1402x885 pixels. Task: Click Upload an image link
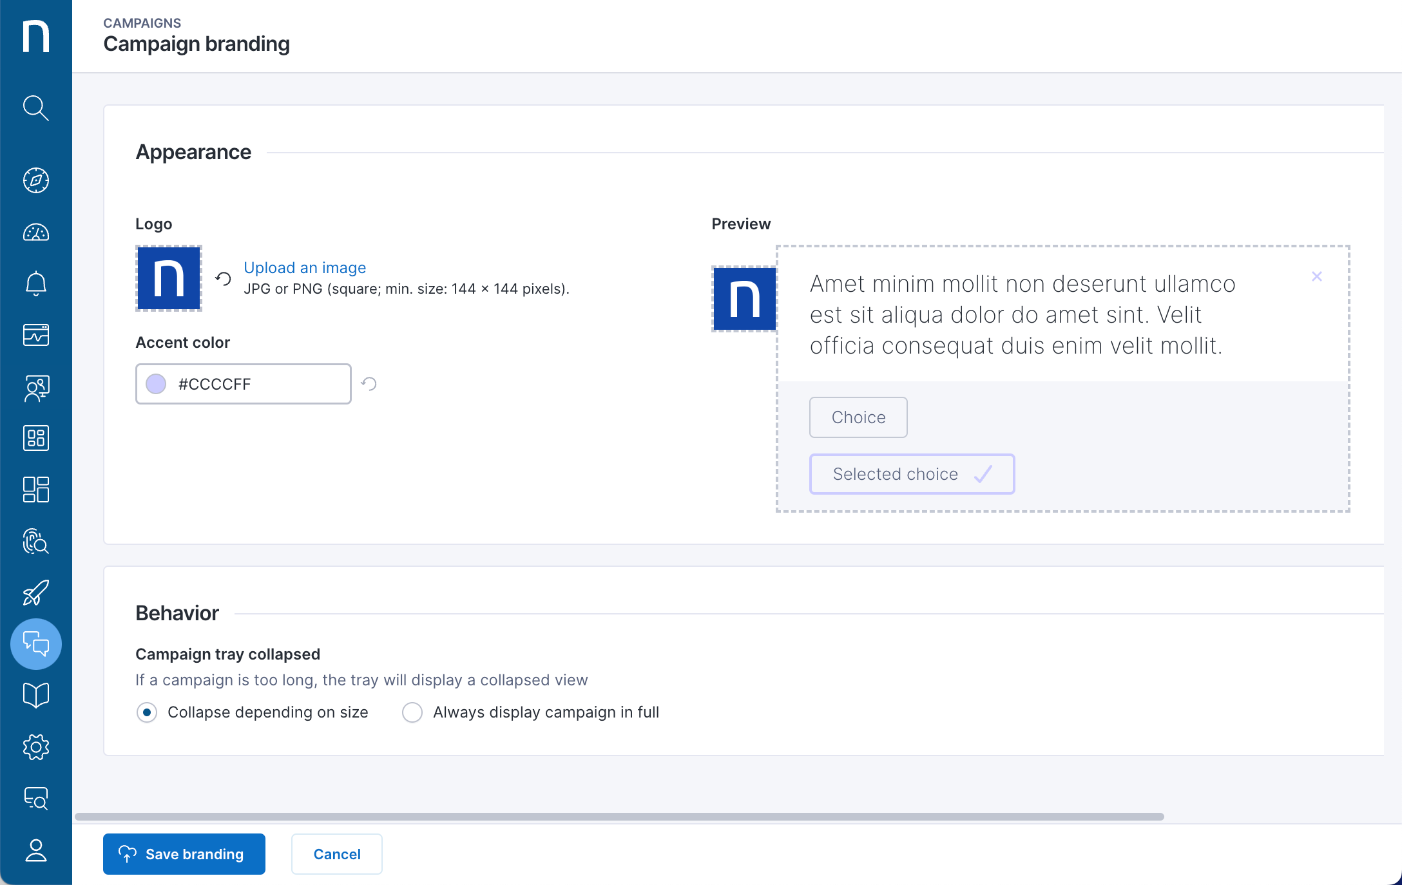305,267
